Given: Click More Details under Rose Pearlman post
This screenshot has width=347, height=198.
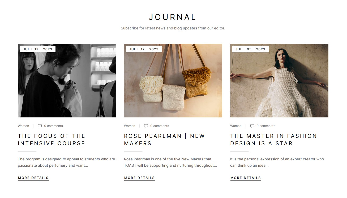Looking at the screenshot, I should pos(140,178).
